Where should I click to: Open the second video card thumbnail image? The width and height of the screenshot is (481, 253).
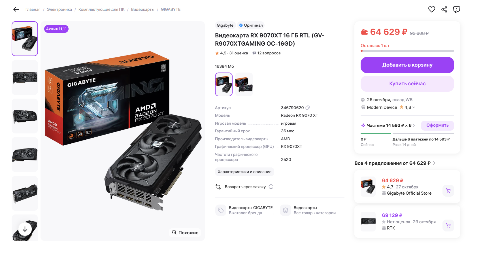25,77
